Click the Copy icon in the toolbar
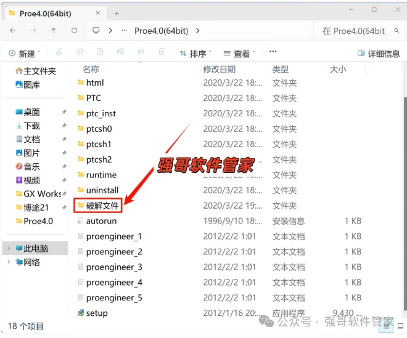 pyautogui.click(x=80, y=52)
